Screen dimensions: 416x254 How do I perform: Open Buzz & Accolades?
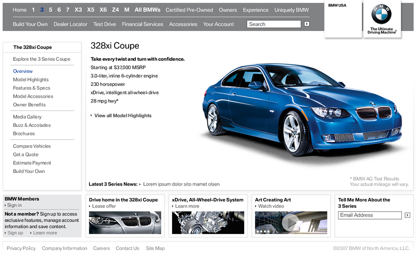coord(32,125)
